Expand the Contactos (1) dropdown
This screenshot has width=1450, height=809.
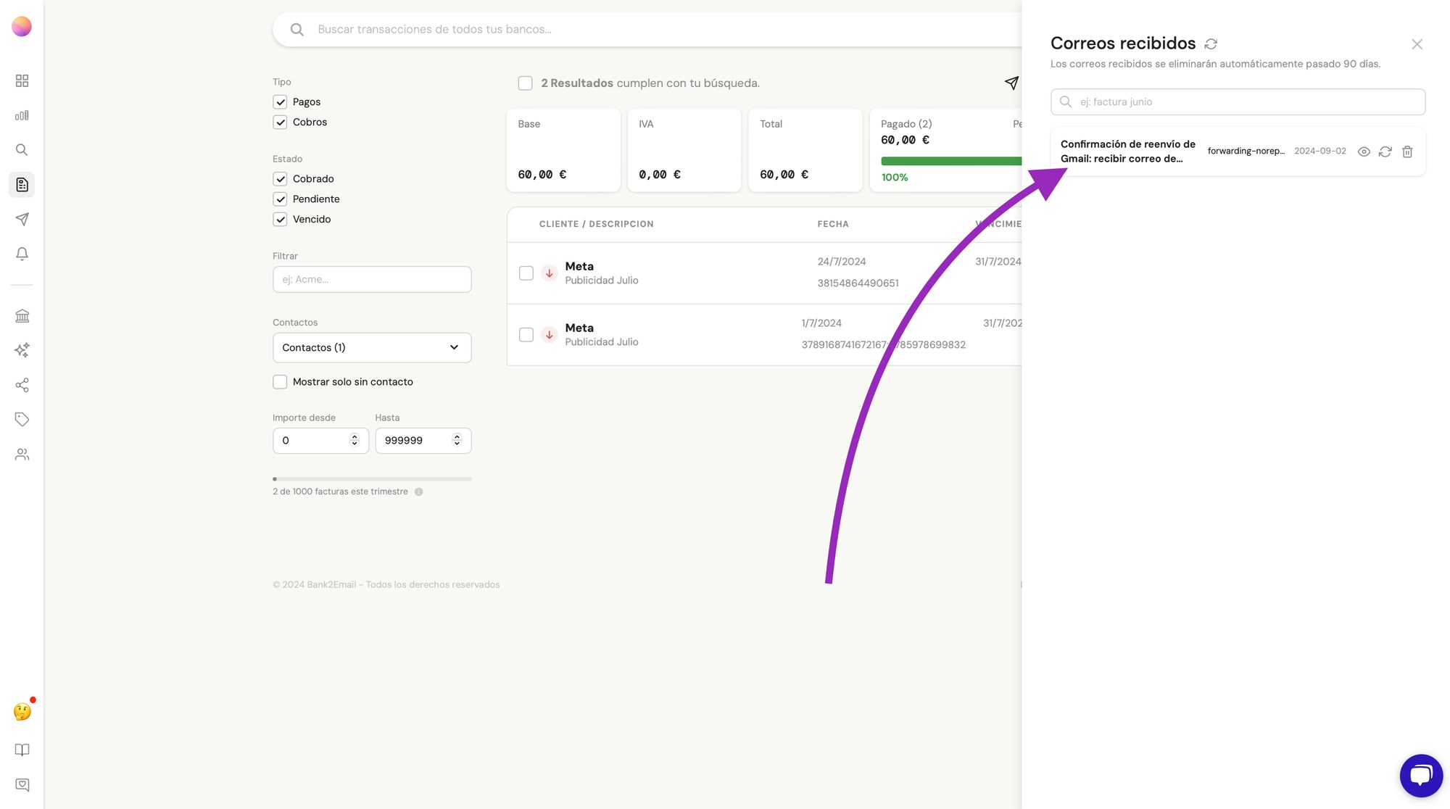pos(372,348)
